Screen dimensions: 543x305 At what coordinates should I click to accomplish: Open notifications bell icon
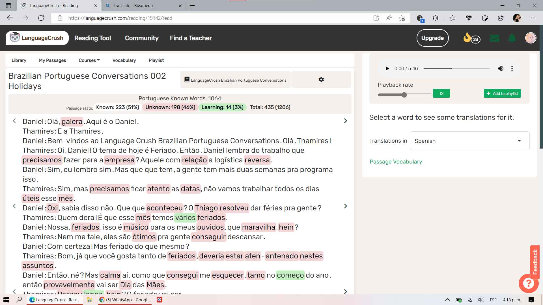[512, 38]
